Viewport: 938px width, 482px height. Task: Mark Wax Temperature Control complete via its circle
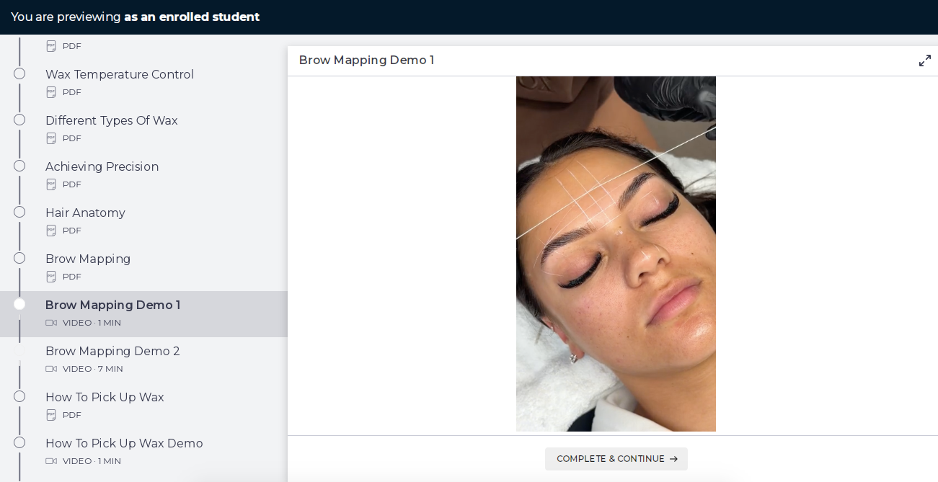(19, 73)
